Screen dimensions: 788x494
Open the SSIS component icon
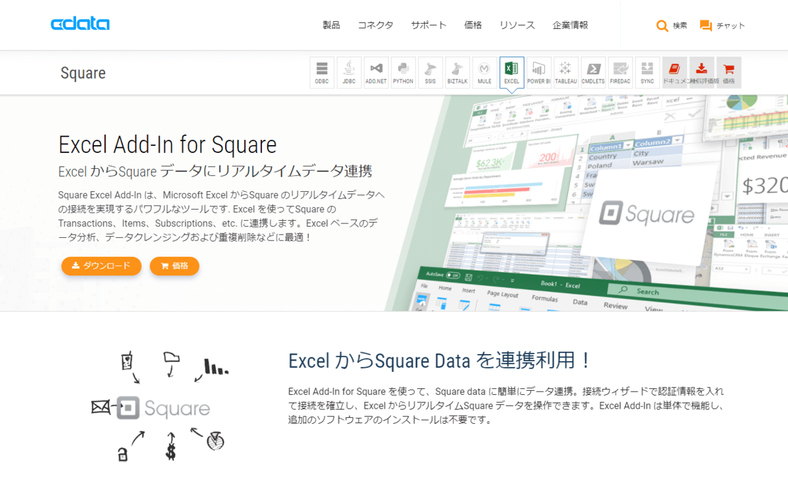pyautogui.click(x=430, y=73)
